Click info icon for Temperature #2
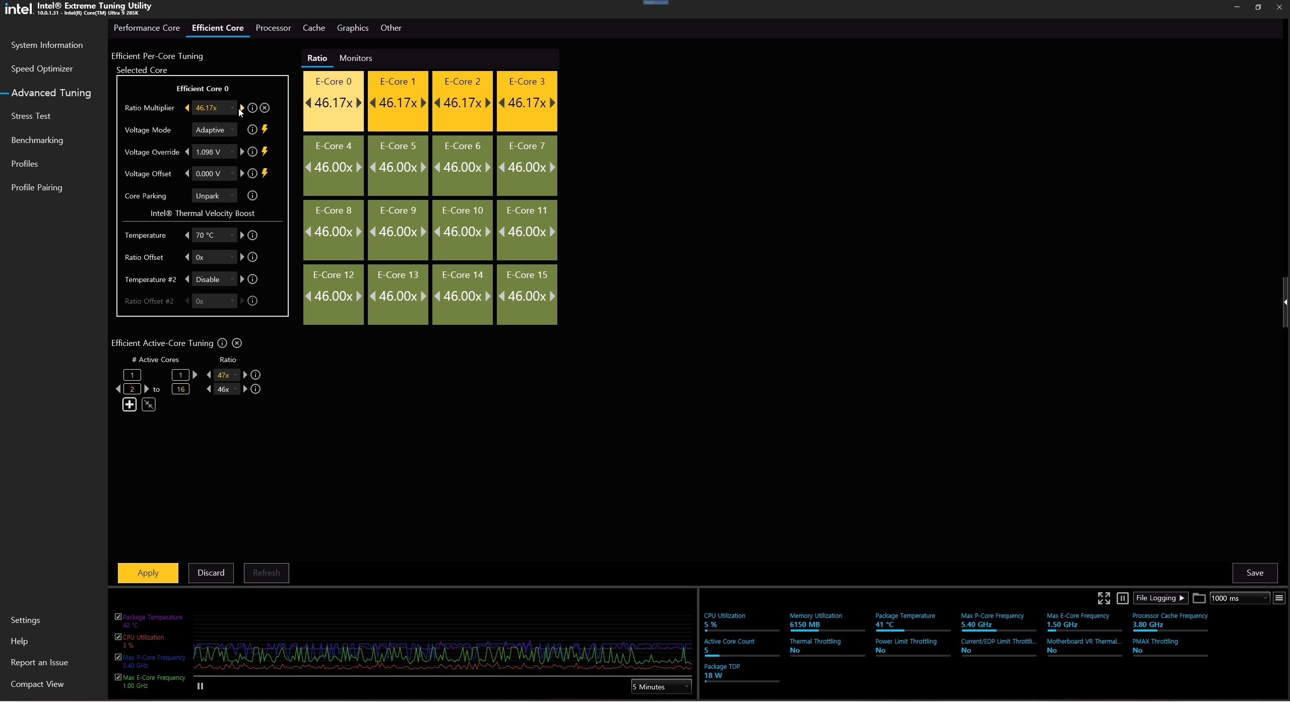 click(253, 279)
